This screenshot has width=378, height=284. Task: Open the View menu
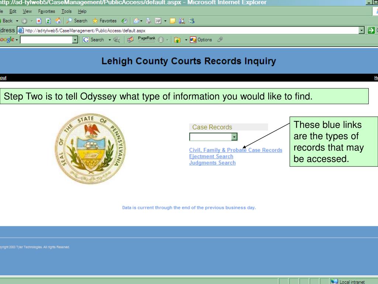click(27, 11)
